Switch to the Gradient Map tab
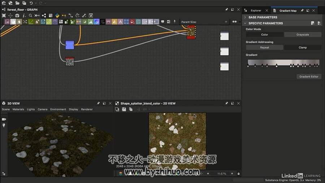Viewport: 325px width, 183px height. pos(288,10)
